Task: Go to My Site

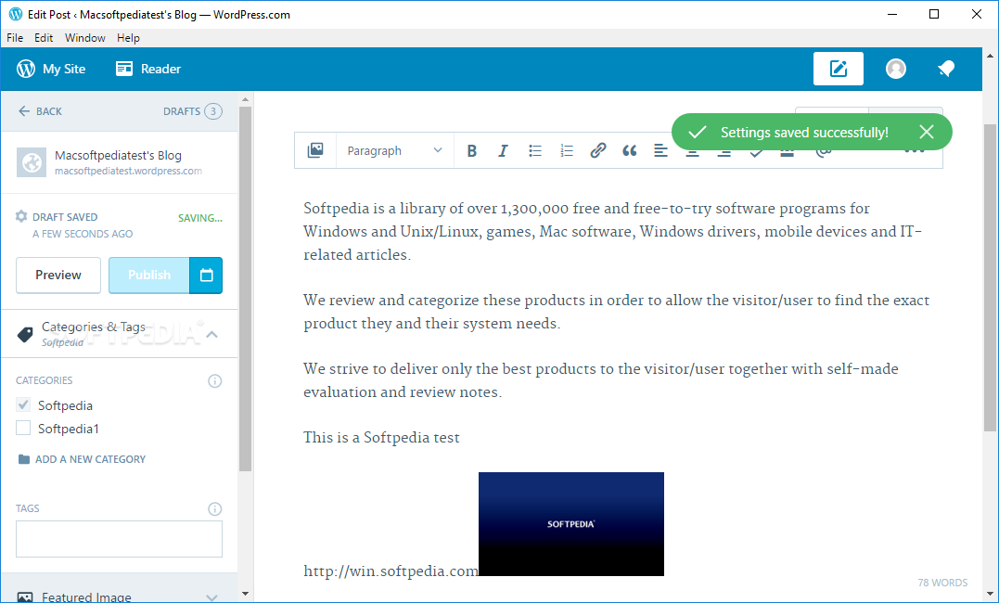Action: point(51,69)
